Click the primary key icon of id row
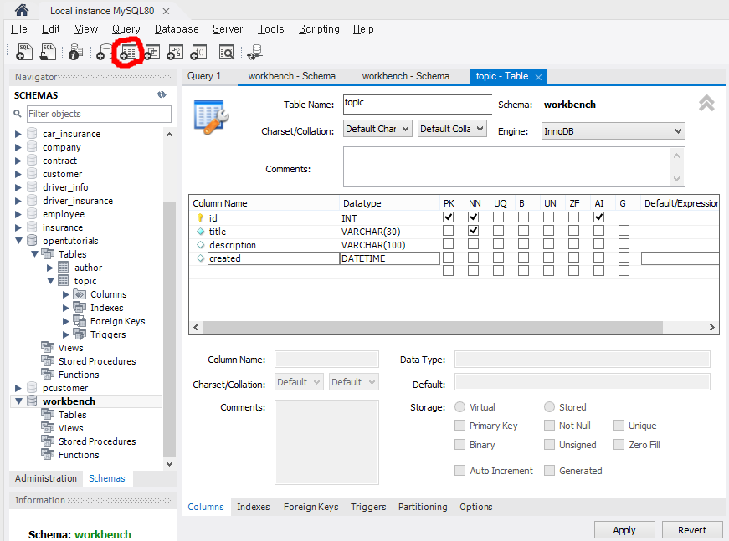This screenshot has height=541, width=729. 200,217
